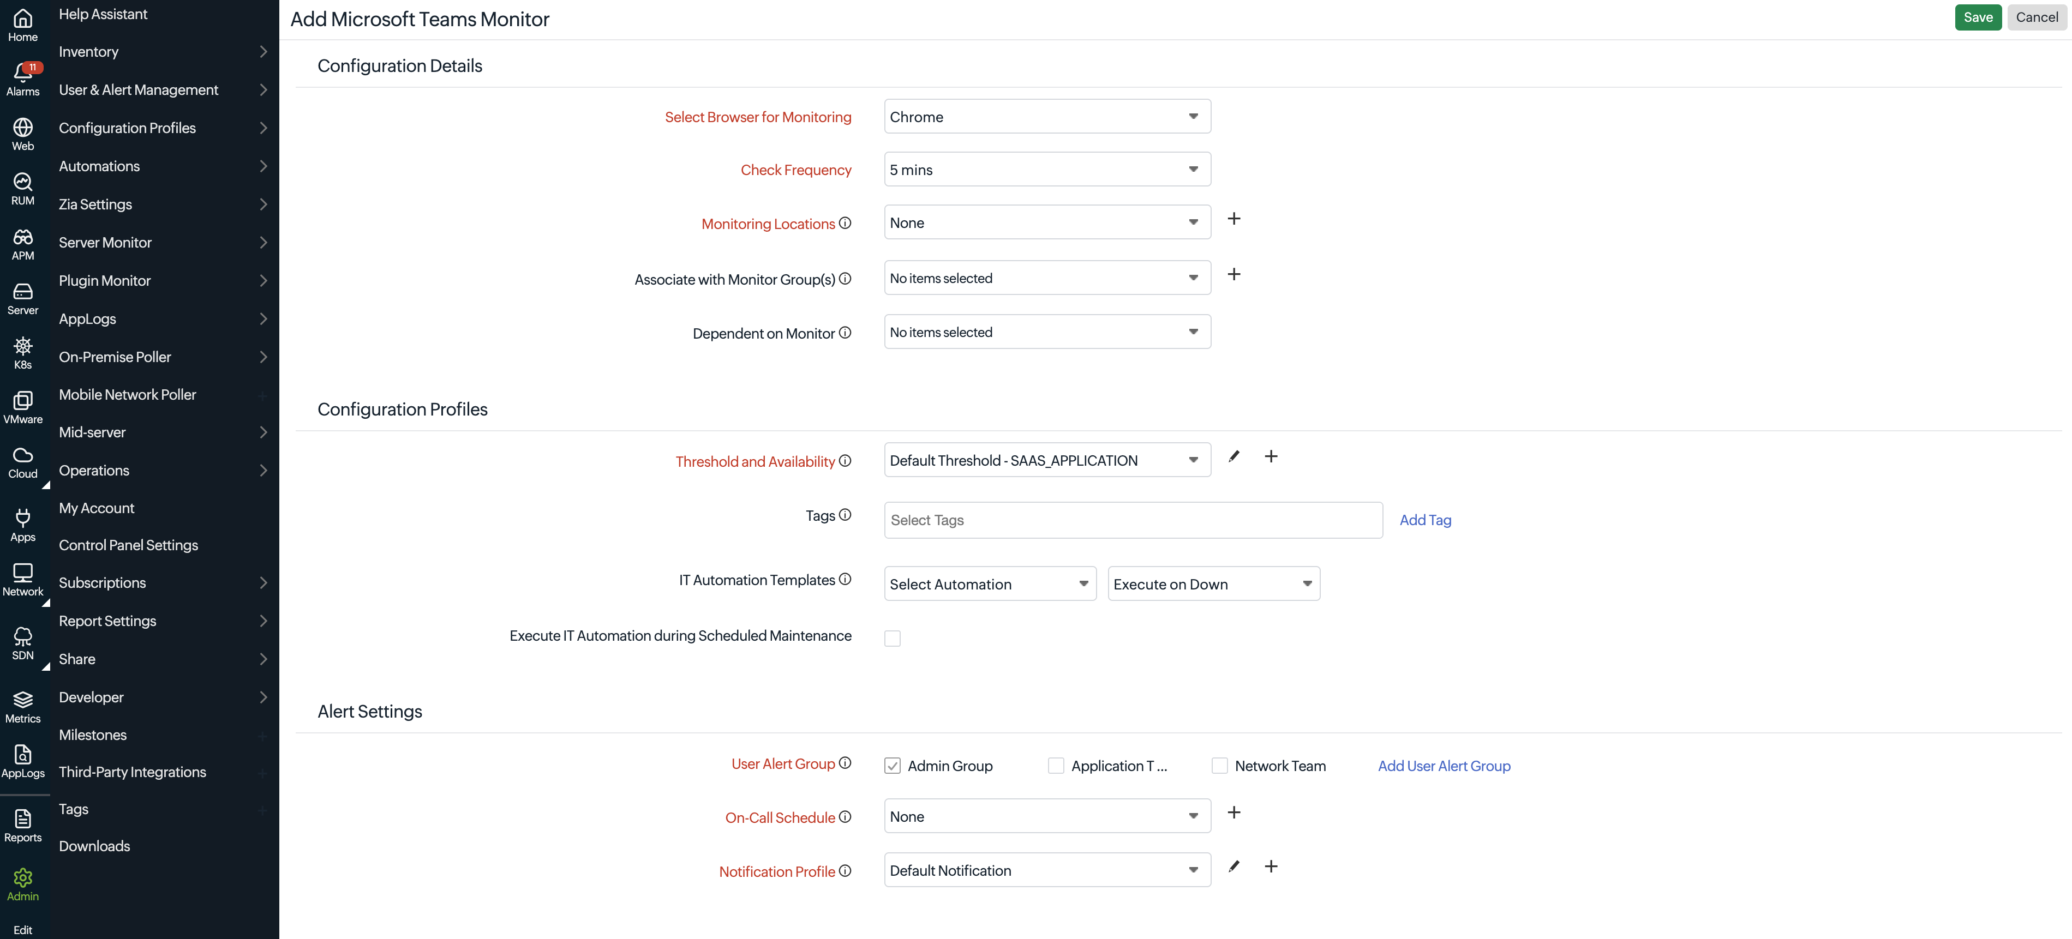Open Select Browser for Monitoring dropdown
The width and height of the screenshot is (2072, 939).
click(x=1047, y=117)
